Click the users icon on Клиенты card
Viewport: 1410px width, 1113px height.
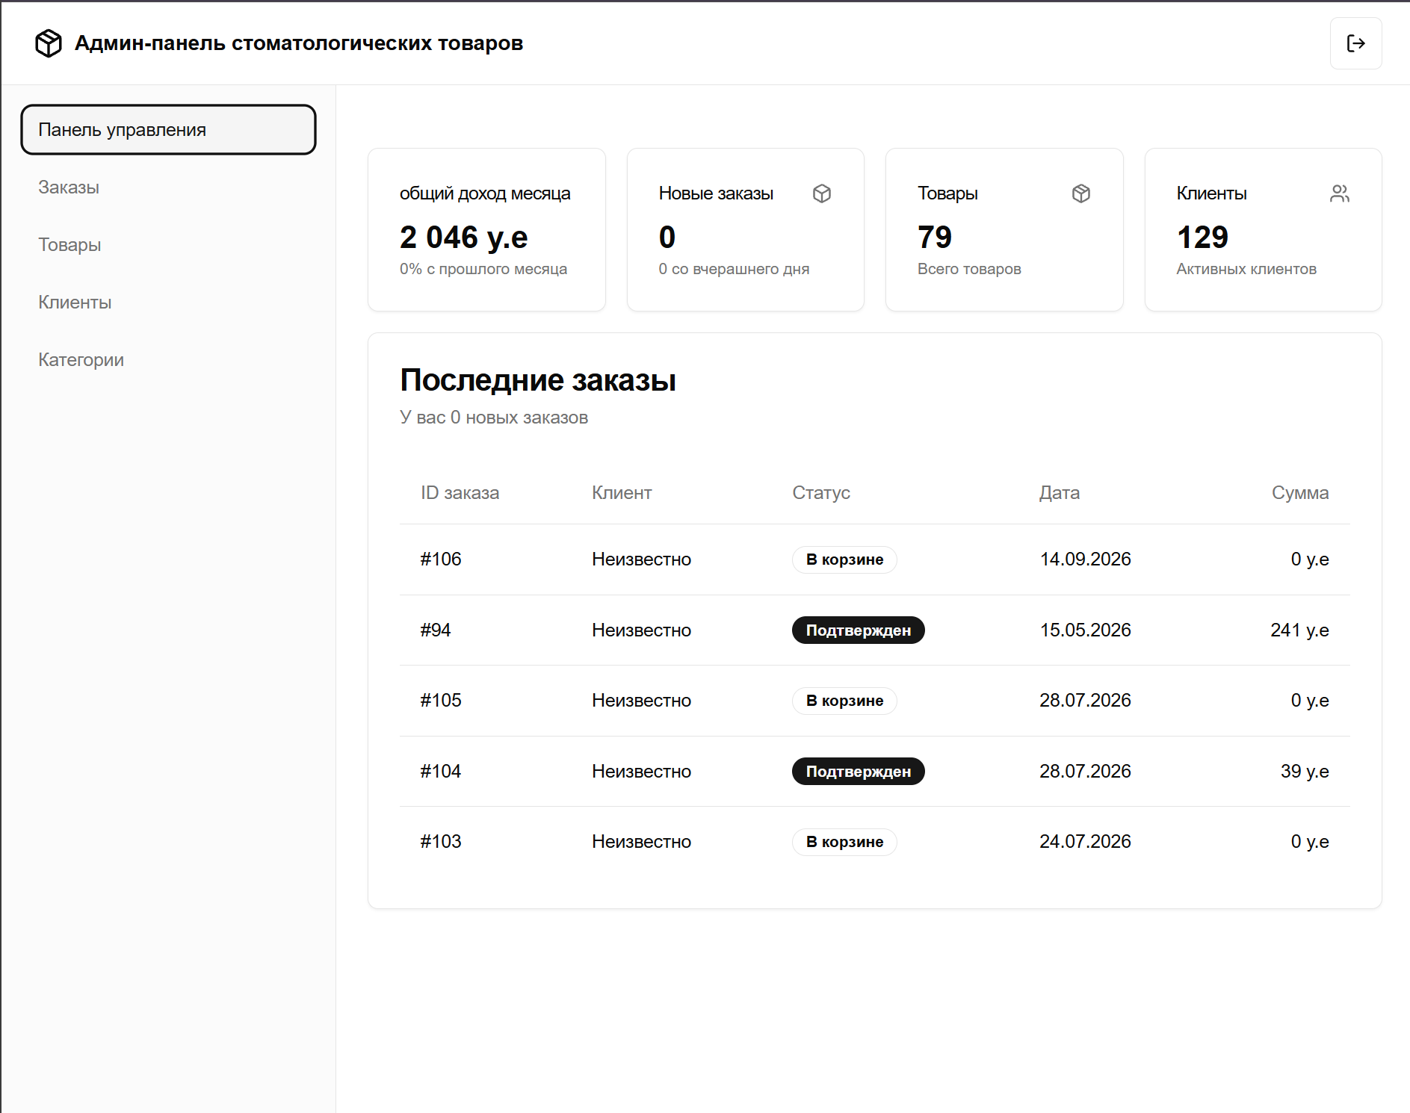(x=1340, y=193)
